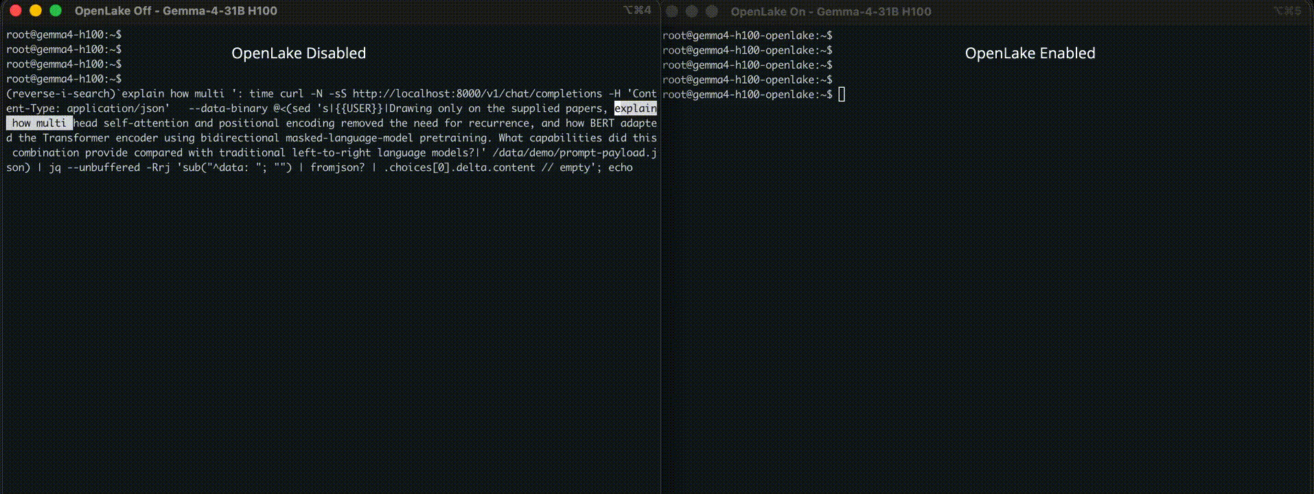Click the prompt line holding the cursor
The image size is (1314, 494).
pyautogui.click(x=754, y=95)
